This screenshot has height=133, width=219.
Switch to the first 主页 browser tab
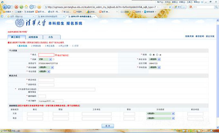[20, 16]
